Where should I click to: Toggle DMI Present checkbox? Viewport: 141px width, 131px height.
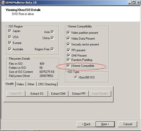click(x=68, y=55)
